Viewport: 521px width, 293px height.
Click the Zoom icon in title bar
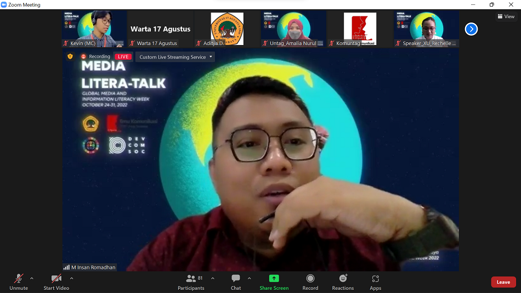click(4, 4)
